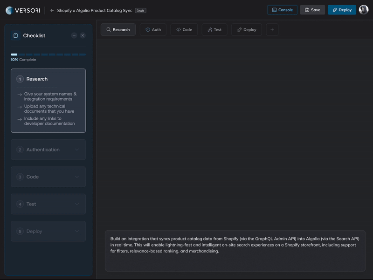This screenshot has height=280, width=373.
Task: Click the Code step chevron
Action: tap(77, 177)
